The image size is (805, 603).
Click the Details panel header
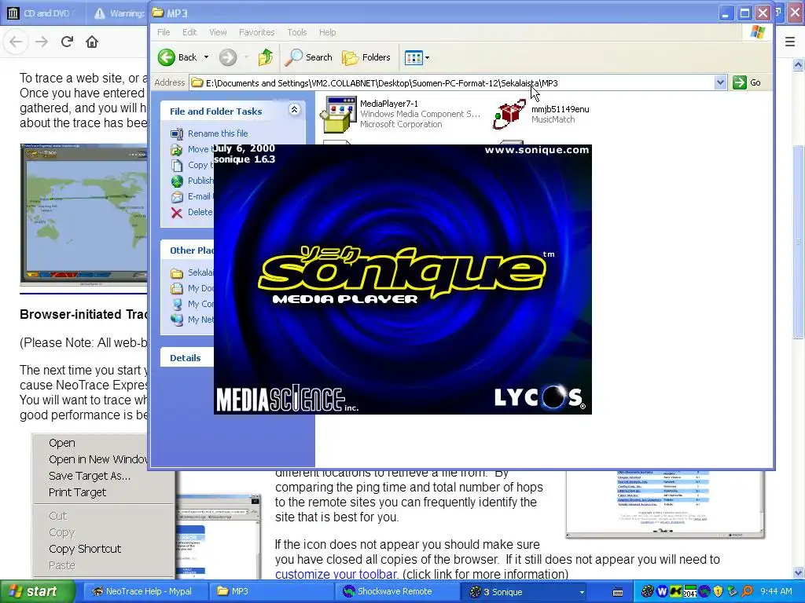(187, 358)
